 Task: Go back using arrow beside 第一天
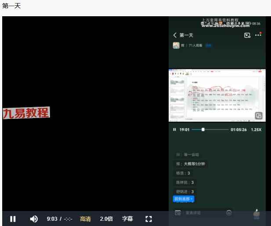(x=175, y=35)
